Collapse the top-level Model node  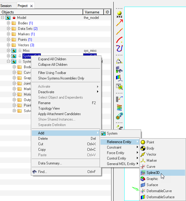(x=3, y=18)
